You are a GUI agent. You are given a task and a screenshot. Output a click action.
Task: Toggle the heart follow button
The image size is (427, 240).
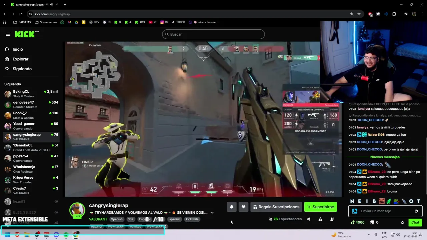tap(244, 207)
